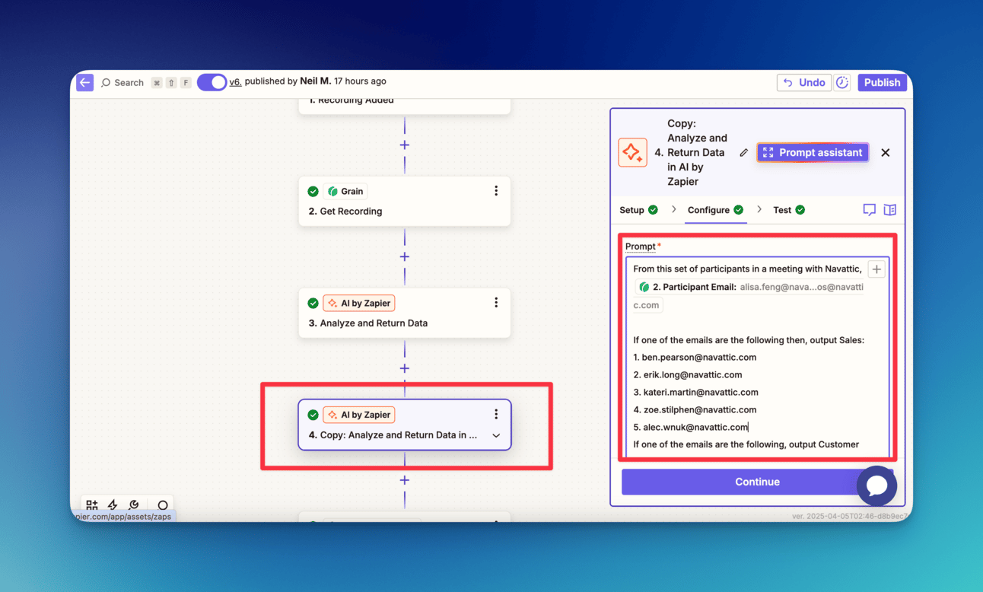The height and width of the screenshot is (592, 983).
Task: Click the erik.long@navattic.com line
Action: click(687, 374)
